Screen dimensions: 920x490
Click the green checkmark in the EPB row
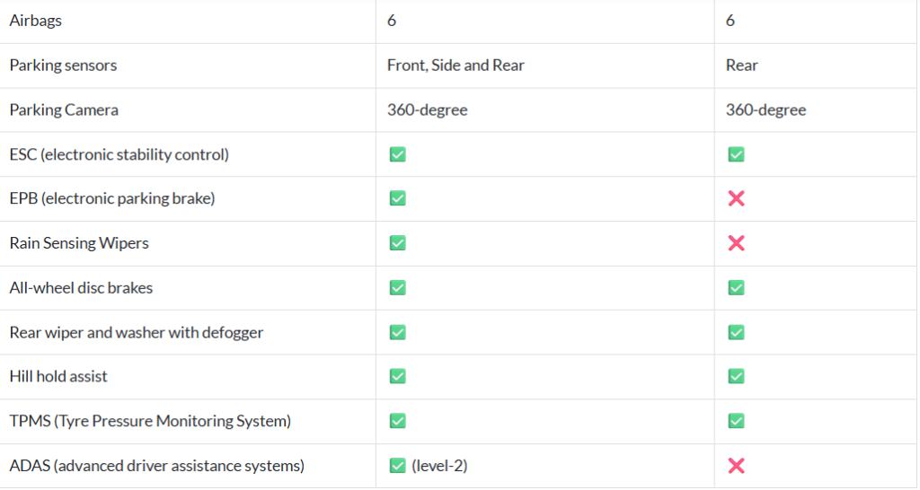397,198
